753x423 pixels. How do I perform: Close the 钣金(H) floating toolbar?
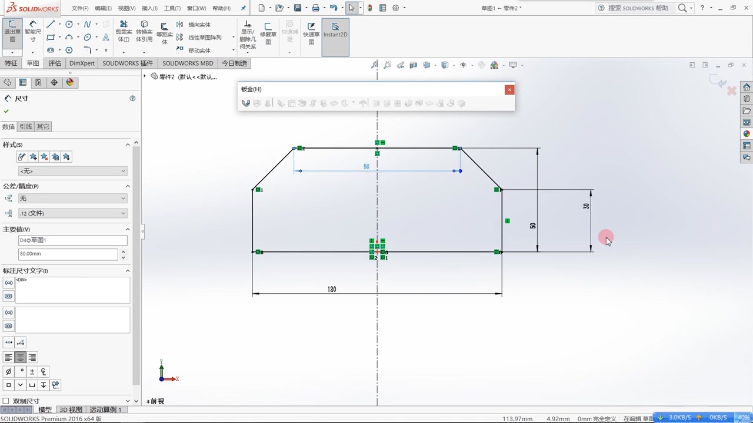coord(509,89)
